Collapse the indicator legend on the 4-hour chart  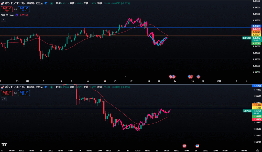pos(4,20)
